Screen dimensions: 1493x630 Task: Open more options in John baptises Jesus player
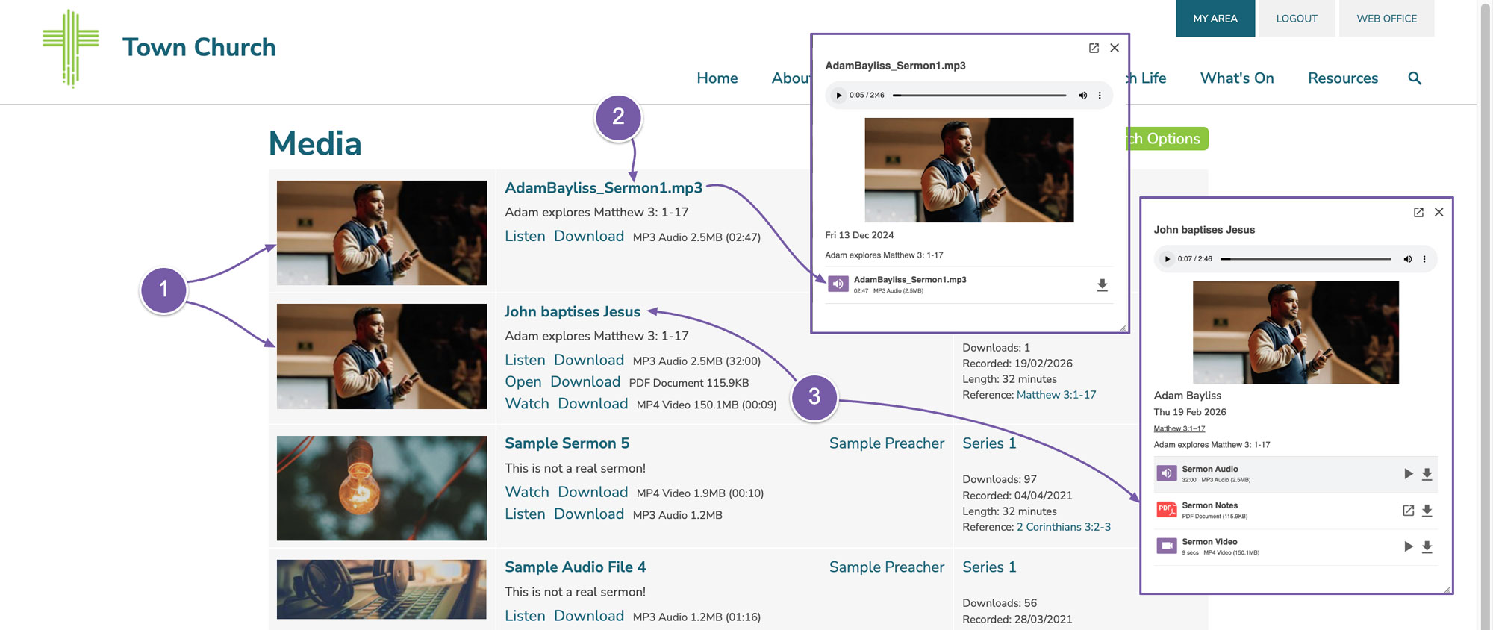(1424, 259)
